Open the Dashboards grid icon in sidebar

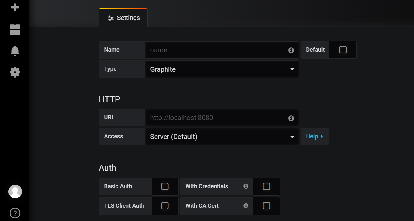(15, 30)
